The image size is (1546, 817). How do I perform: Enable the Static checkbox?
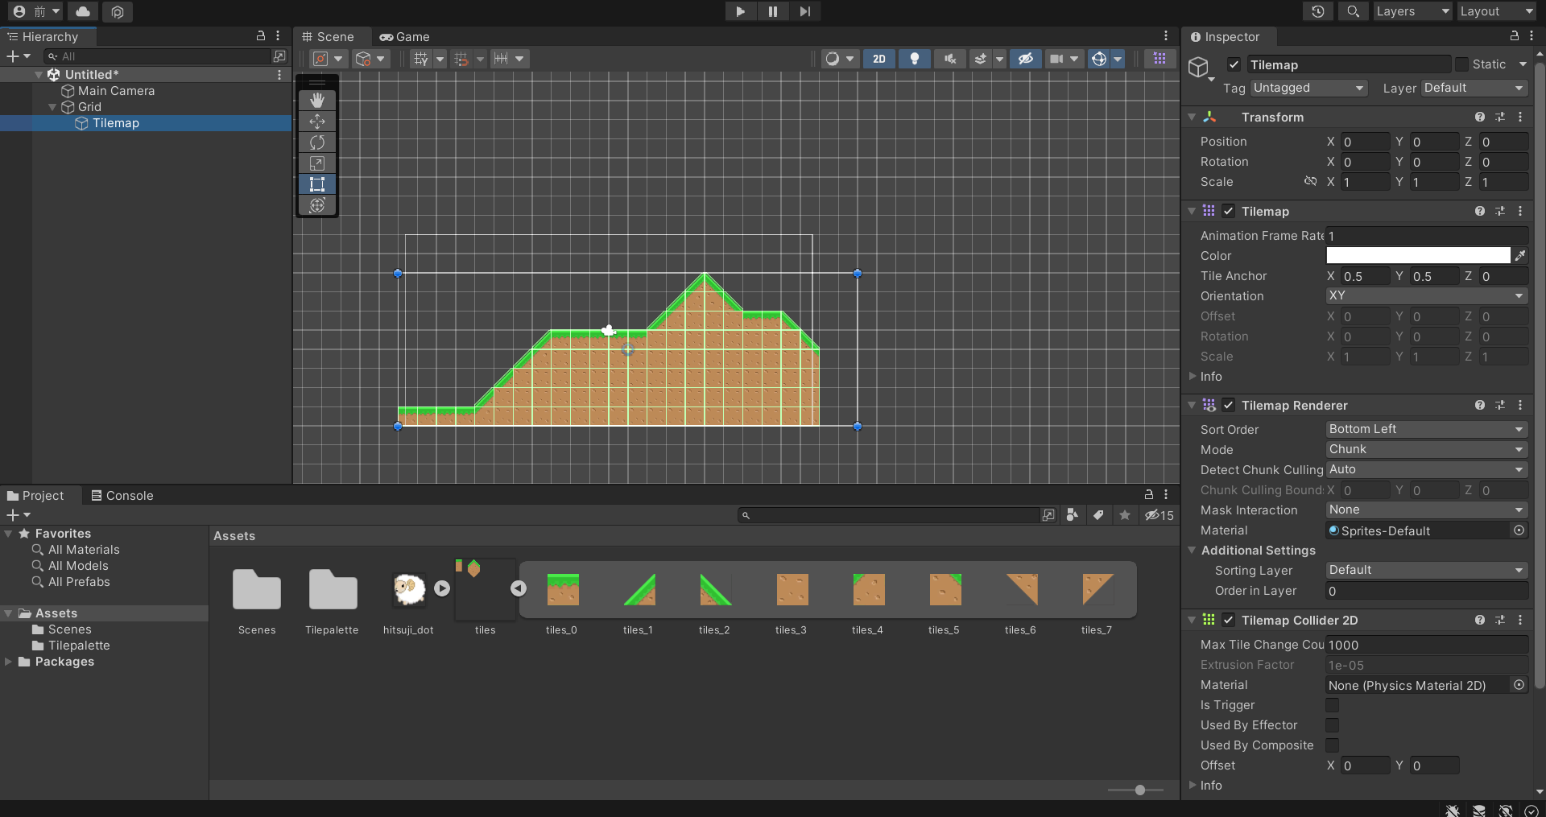coord(1461,64)
